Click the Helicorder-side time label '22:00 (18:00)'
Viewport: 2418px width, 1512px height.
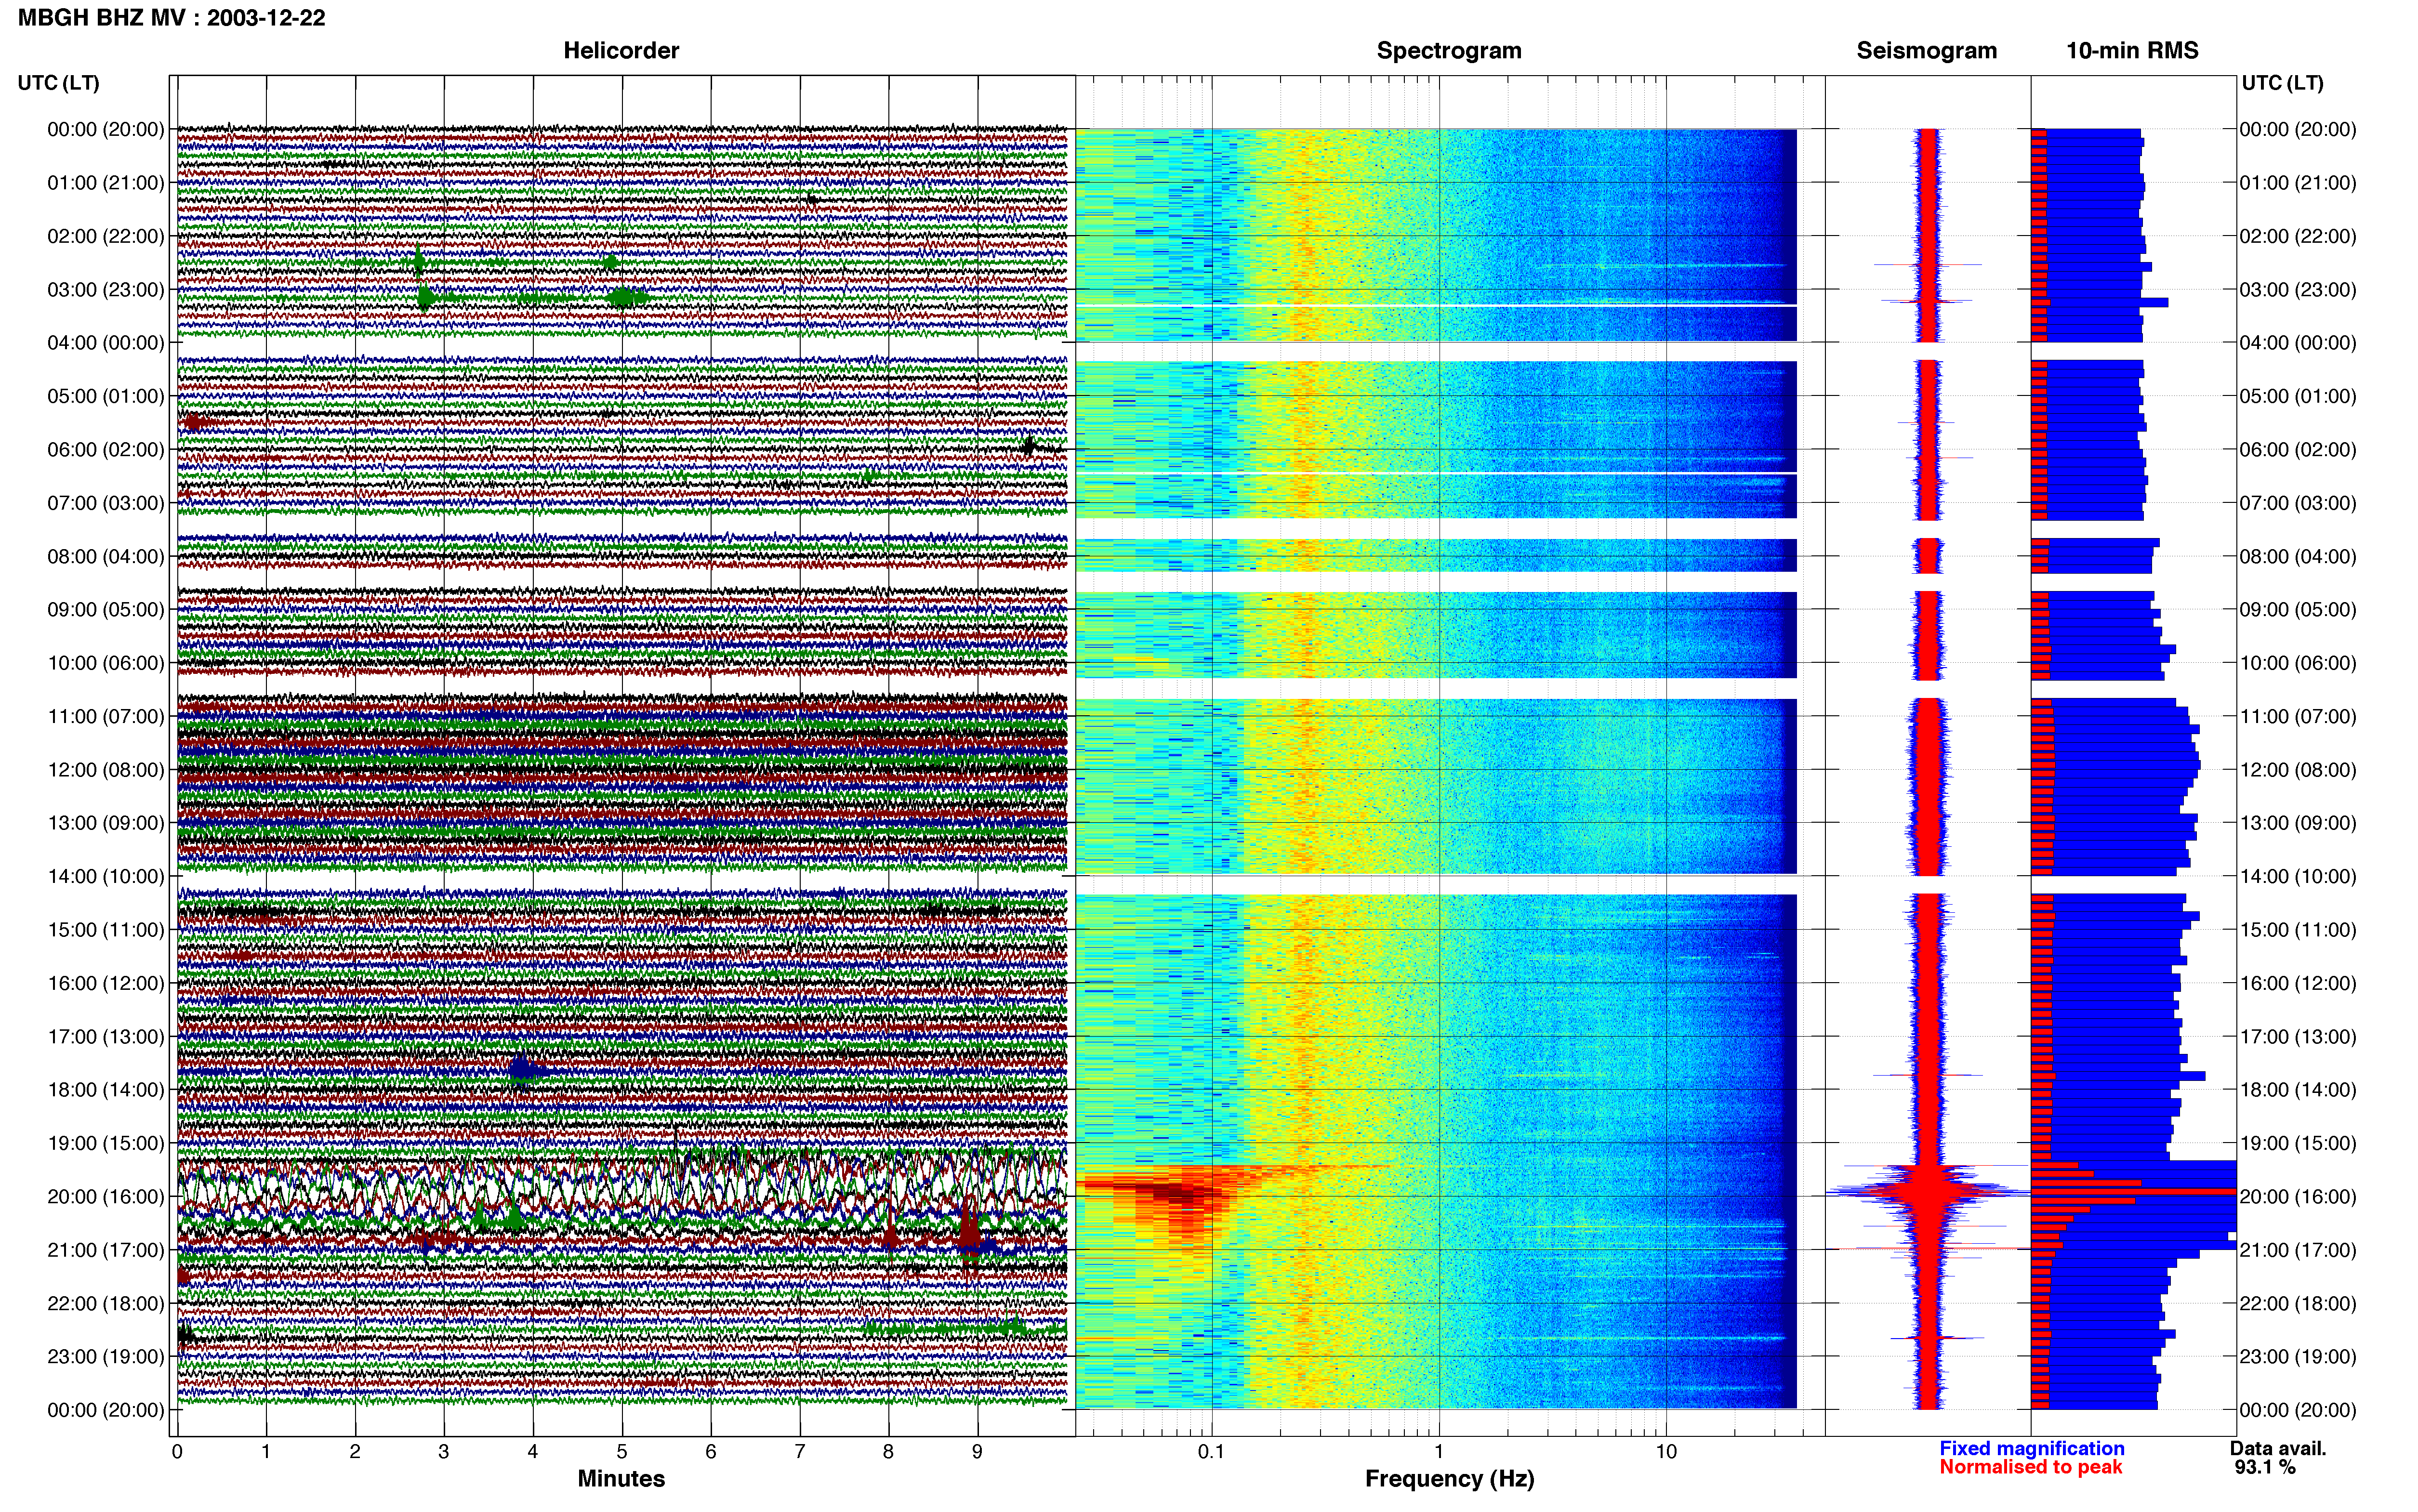106,1304
